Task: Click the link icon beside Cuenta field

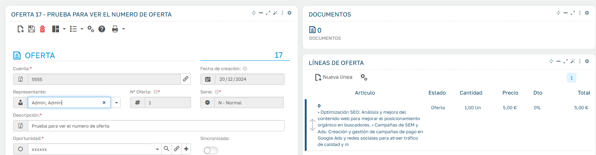Action: pyautogui.click(x=186, y=79)
